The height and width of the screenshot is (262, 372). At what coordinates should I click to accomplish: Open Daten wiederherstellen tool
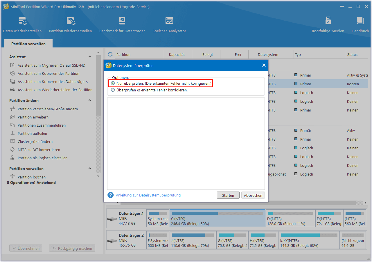[x=22, y=25]
